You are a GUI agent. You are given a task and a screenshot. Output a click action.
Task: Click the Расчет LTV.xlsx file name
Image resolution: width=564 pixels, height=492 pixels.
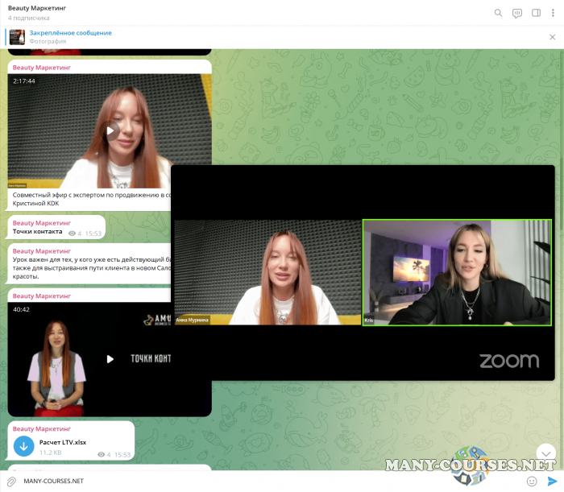[x=63, y=442]
